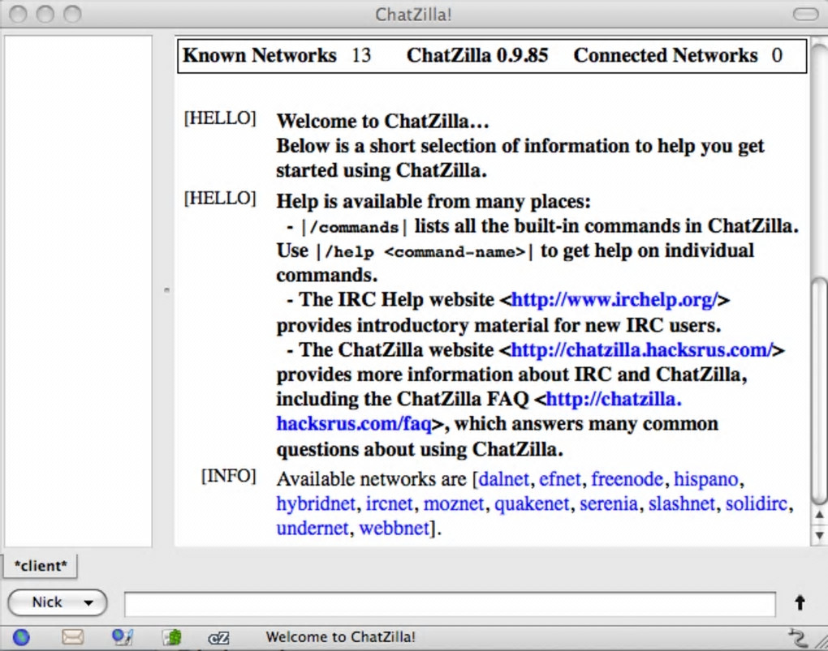Open the http://www.irchelp.org/ link
Screen dimensions: 828x651
point(615,300)
